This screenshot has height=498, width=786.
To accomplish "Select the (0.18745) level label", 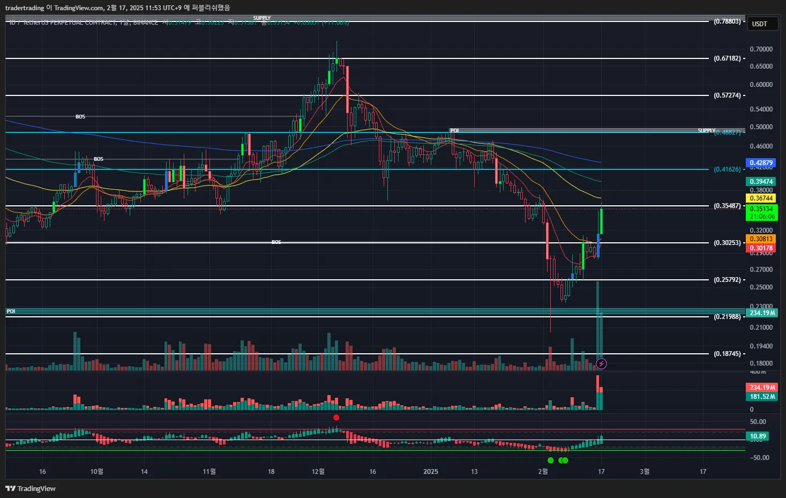I will point(727,354).
